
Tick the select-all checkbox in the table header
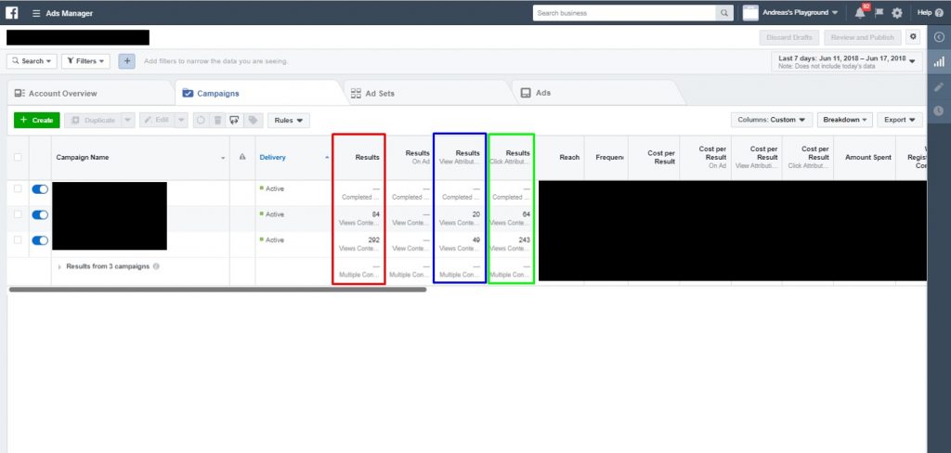[x=18, y=157]
